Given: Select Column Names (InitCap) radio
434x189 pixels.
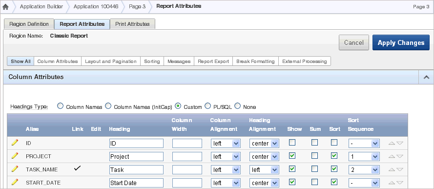Looking at the screenshot, I should (108, 105).
